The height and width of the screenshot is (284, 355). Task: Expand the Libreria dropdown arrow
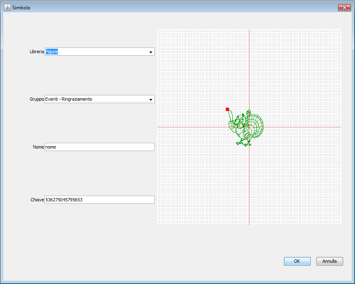pos(151,52)
